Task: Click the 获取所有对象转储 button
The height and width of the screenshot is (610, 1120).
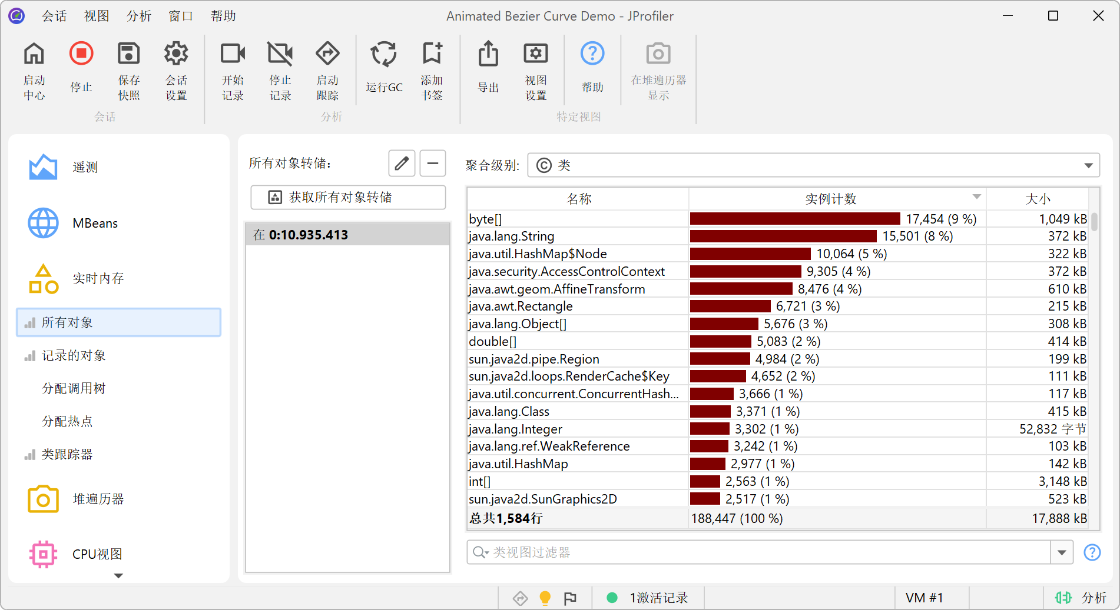Action: [x=348, y=197]
